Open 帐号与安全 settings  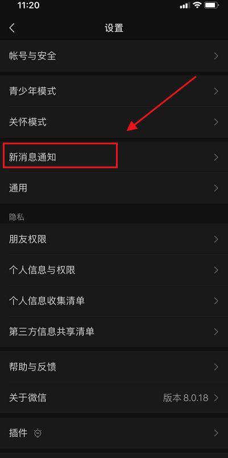point(114,56)
